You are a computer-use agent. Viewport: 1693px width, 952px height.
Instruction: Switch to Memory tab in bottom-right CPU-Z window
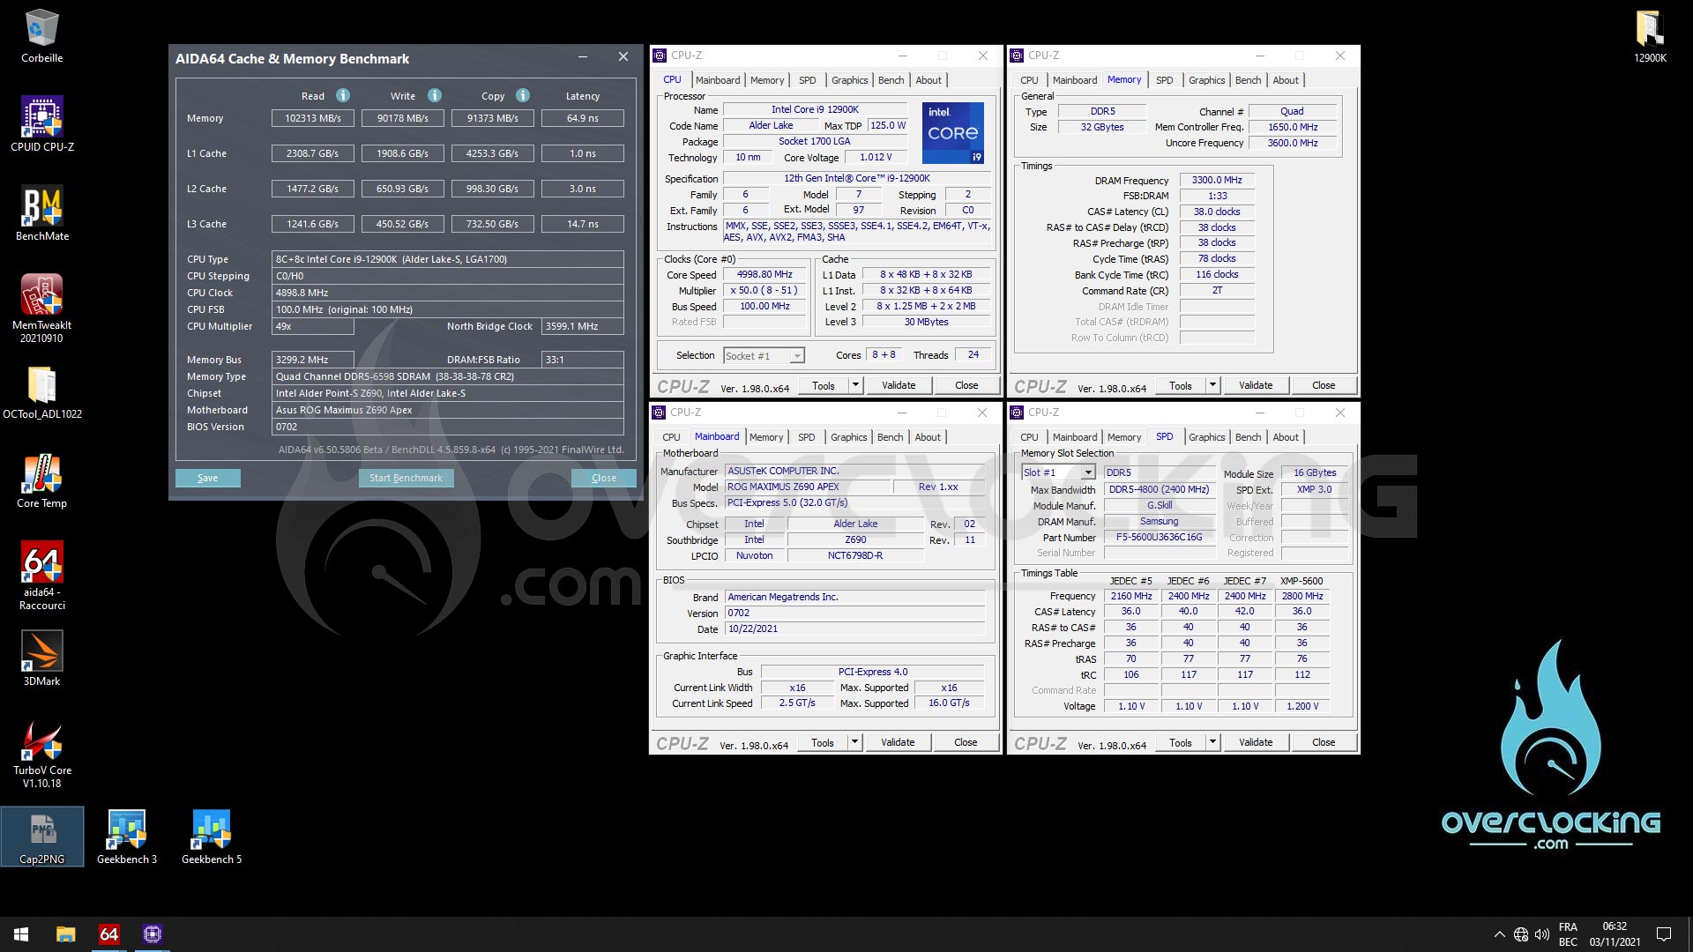[1123, 437]
